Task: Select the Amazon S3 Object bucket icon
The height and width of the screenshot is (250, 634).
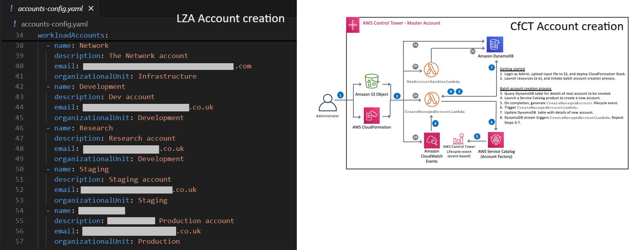Action: (x=372, y=81)
